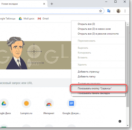Open the Google Докум... shortcut tile
The height and width of the screenshot is (130, 132).
tap(71, 106)
